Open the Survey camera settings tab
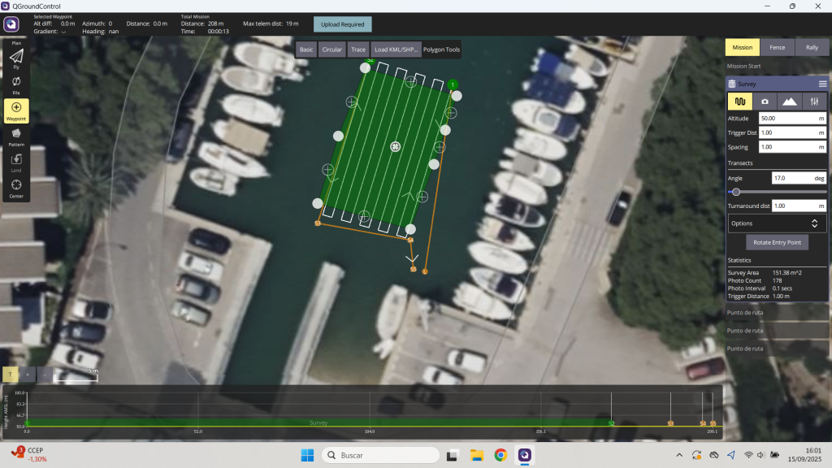The width and height of the screenshot is (832, 468). (765, 102)
